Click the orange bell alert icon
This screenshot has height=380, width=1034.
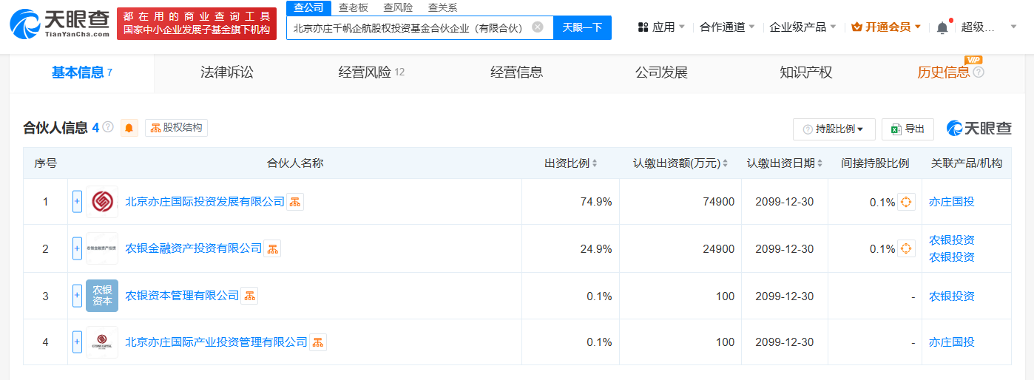(x=129, y=128)
